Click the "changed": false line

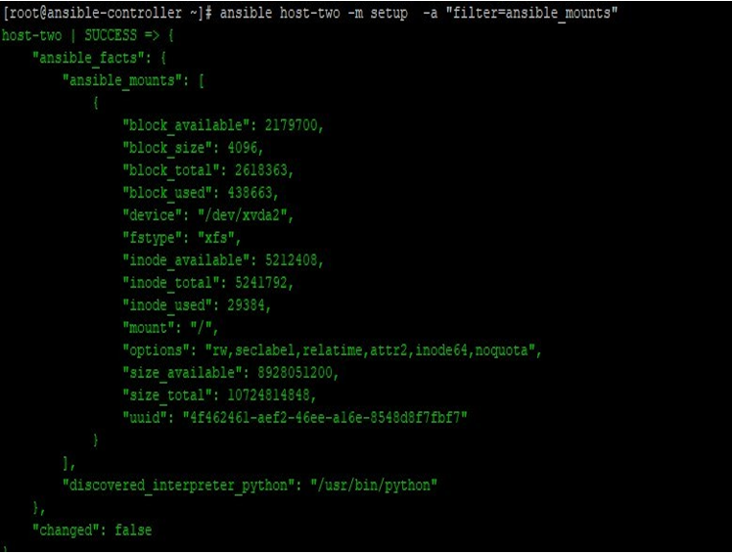click(x=92, y=530)
